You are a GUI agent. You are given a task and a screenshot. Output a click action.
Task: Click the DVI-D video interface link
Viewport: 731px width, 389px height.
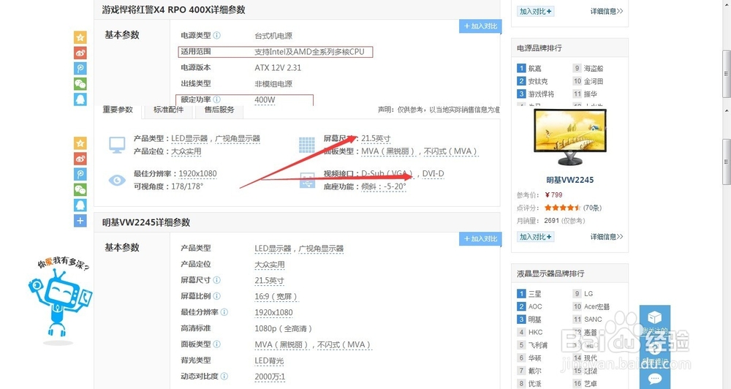coord(433,173)
